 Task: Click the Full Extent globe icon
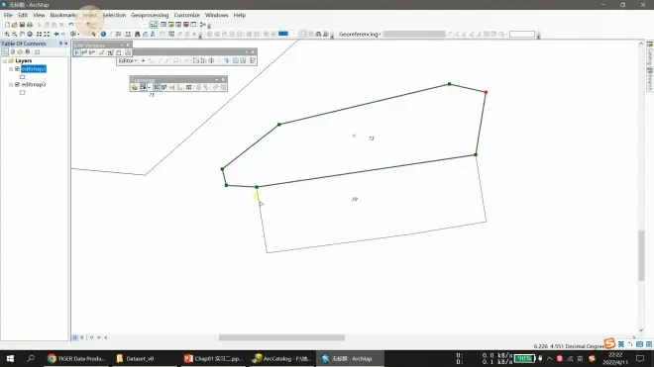point(30,35)
